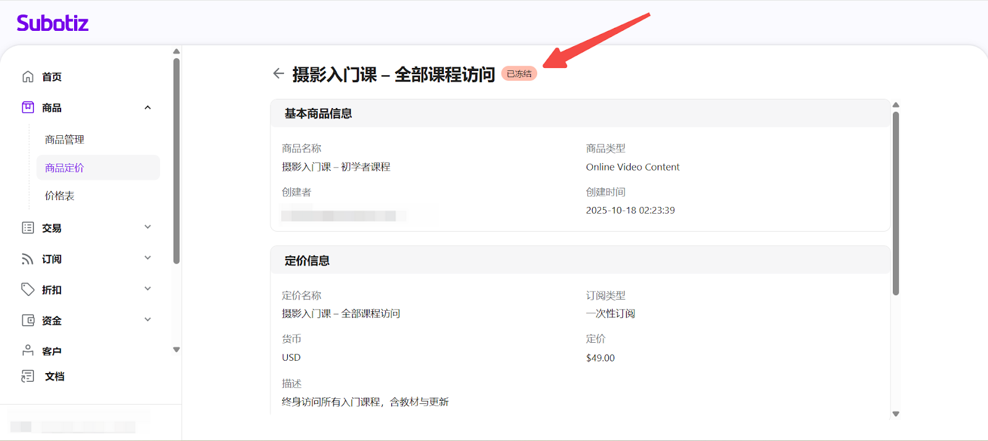Image resolution: width=988 pixels, height=441 pixels.
Task: Click the home icon beside 首页
Action: tap(28, 77)
